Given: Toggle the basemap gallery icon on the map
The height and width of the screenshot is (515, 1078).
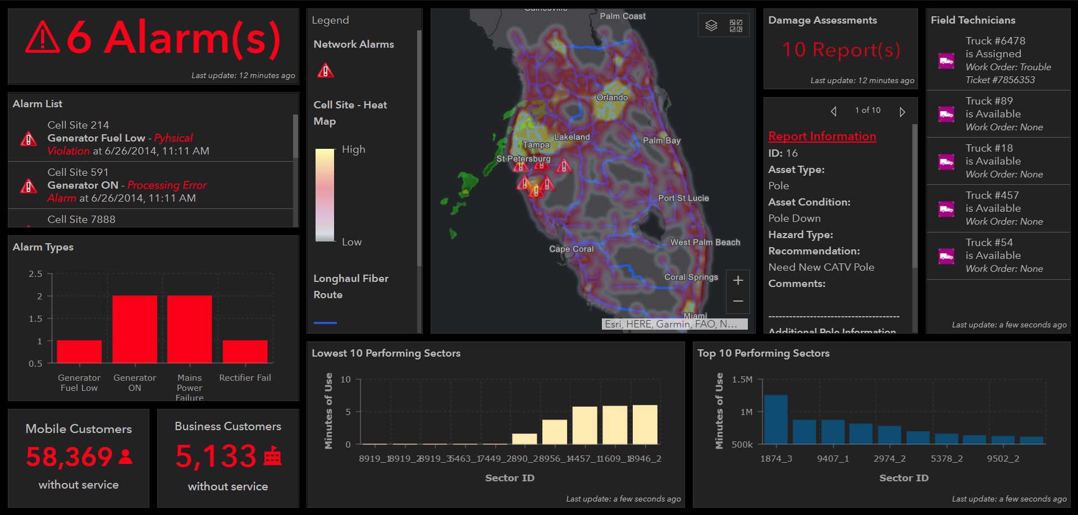Looking at the screenshot, I should click(736, 25).
